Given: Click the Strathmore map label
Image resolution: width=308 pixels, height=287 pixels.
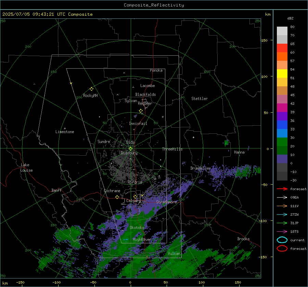Looking at the screenshot, I should 166,202.
